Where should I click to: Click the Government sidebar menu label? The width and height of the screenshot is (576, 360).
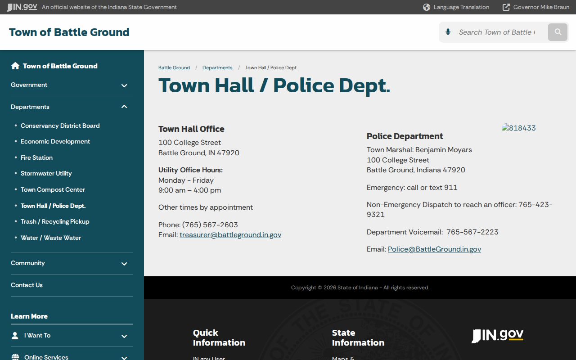point(29,85)
